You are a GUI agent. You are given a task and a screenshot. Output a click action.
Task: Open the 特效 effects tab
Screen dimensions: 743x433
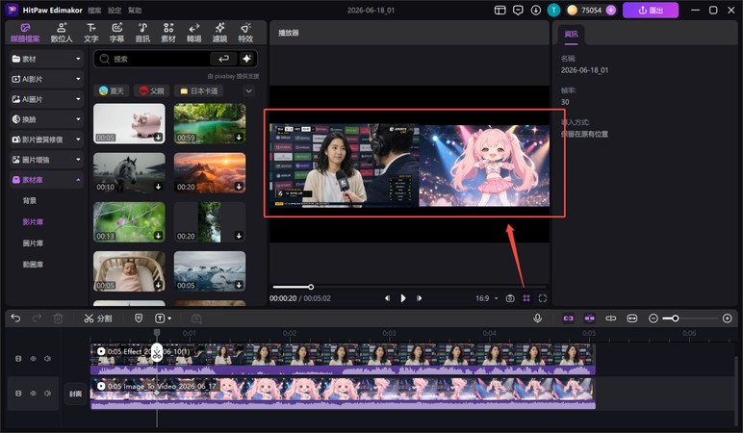(x=245, y=33)
